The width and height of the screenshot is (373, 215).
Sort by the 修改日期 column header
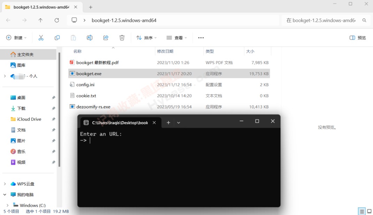[x=165, y=51]
